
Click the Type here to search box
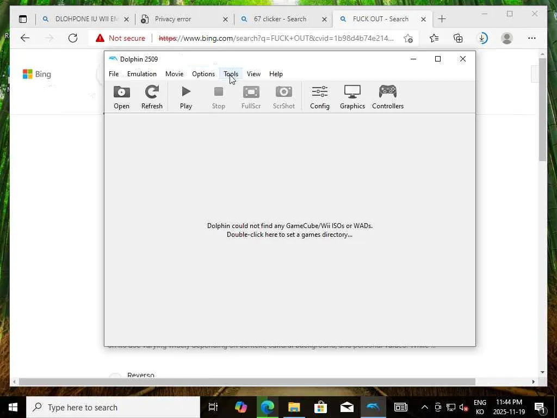tap(113, 407)
